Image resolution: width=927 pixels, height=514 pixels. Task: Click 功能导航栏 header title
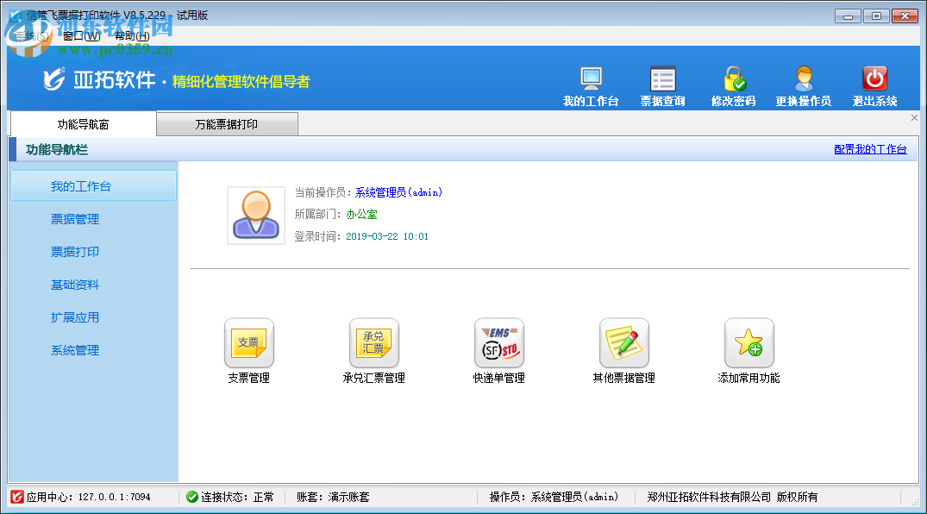57,150
